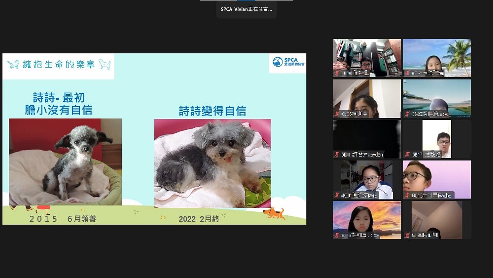Click the muted mic icon on the sunset-background tile
Viewport: 493px width, 278px height.
337,236
